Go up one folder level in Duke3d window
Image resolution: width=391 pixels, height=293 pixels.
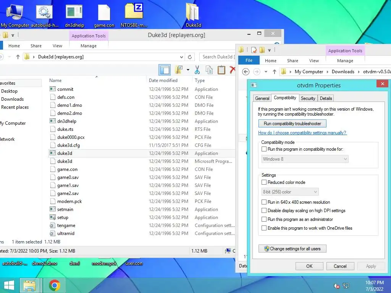(x=18, y=57)
